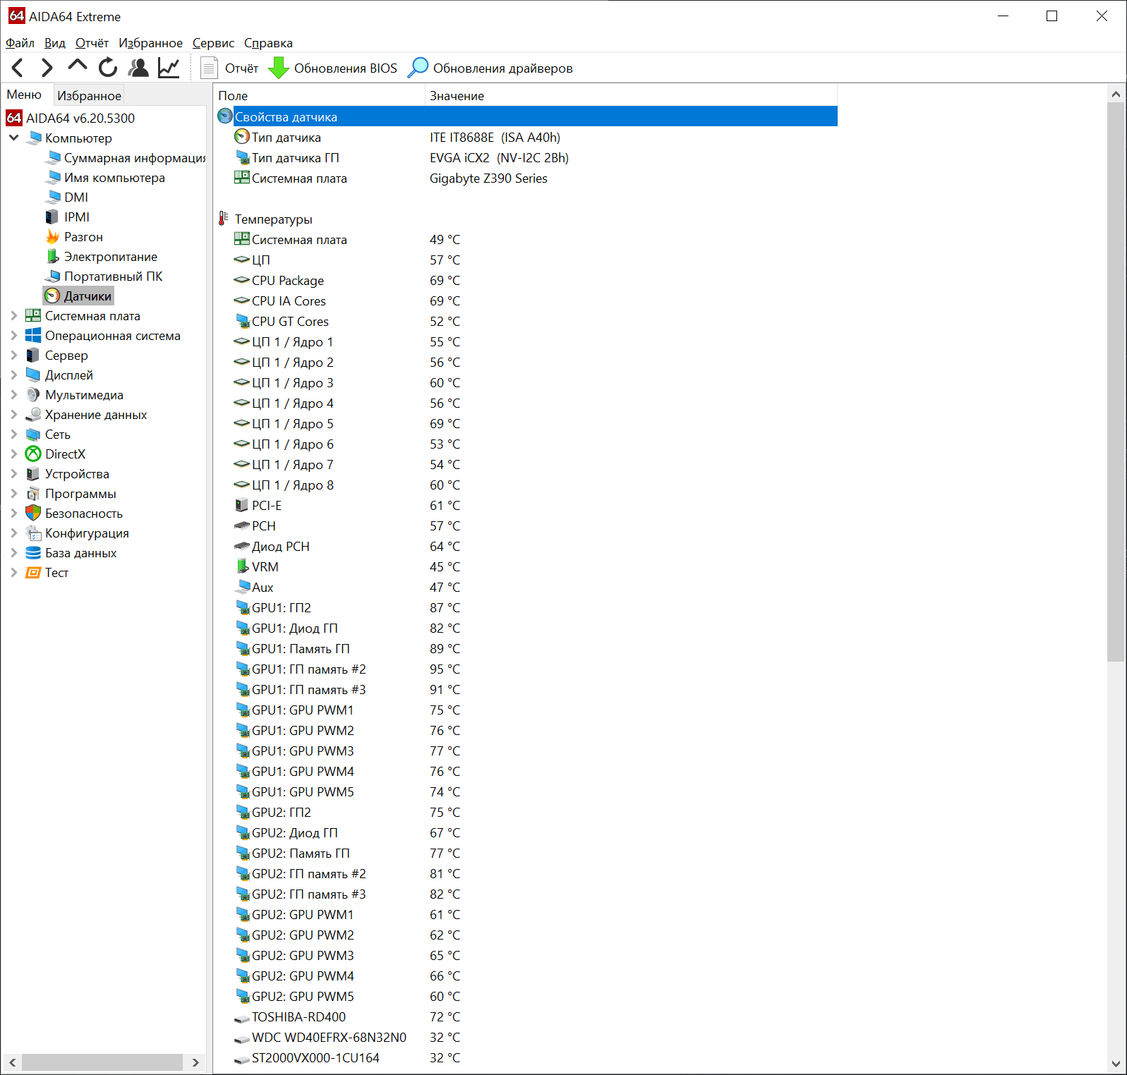1127x1075 pixels.
Task: Click the up-level arrow toolbar icon
Action: pos(78,66)
